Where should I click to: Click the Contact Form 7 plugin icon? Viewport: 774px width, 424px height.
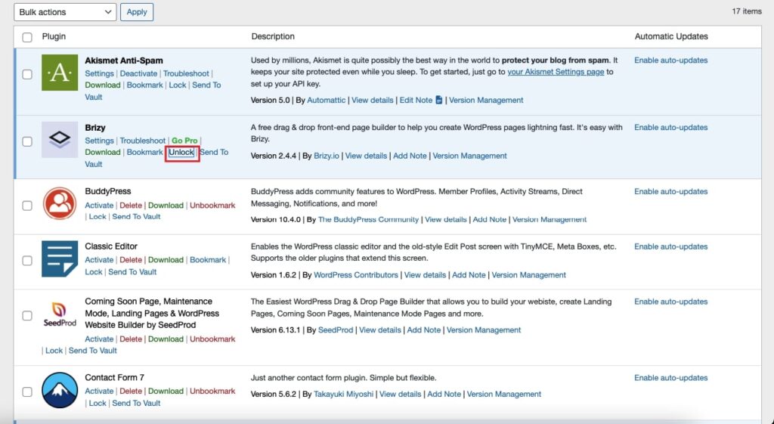pyautogui.click(x=60, y=390)
